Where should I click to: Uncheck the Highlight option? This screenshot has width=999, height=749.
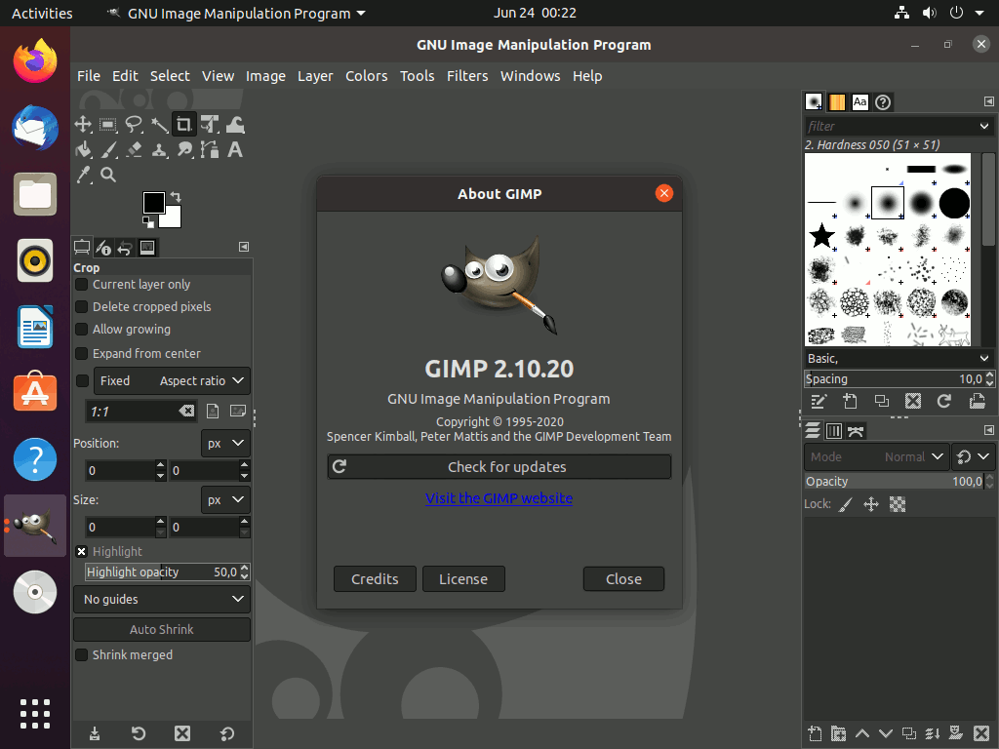coord(82,552)
